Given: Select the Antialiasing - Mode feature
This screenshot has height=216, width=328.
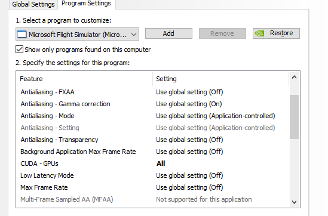Looking at the screenshot, I should pyautogui.click(x=47, y=116).
